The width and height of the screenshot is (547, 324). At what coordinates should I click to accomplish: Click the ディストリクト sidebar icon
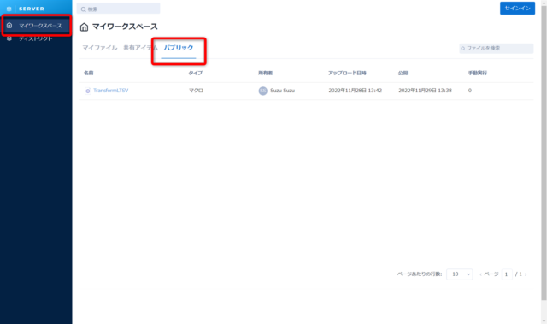tap(9, 38)
